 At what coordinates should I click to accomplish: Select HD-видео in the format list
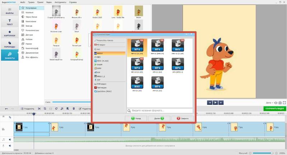[x=109, y=44]
